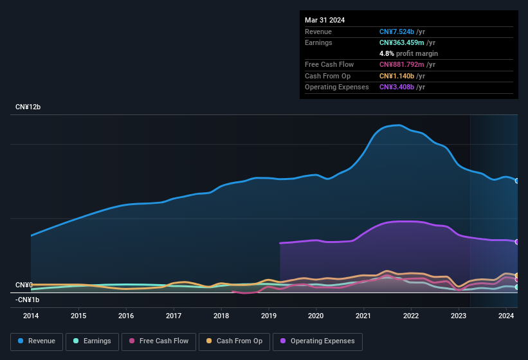Click the 2024 x-axis label
Image resolution: width=528 pixels, height=360 pixels.
click(x=505, y=316)
